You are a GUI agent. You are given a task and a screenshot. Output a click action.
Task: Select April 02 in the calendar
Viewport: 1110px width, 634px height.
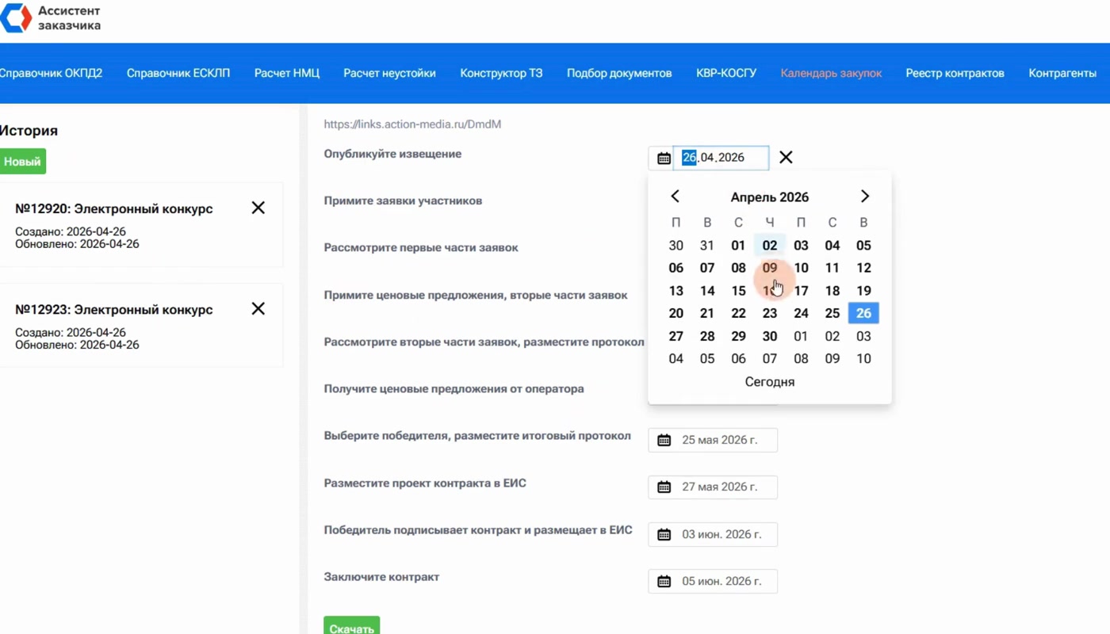(770, 246)
